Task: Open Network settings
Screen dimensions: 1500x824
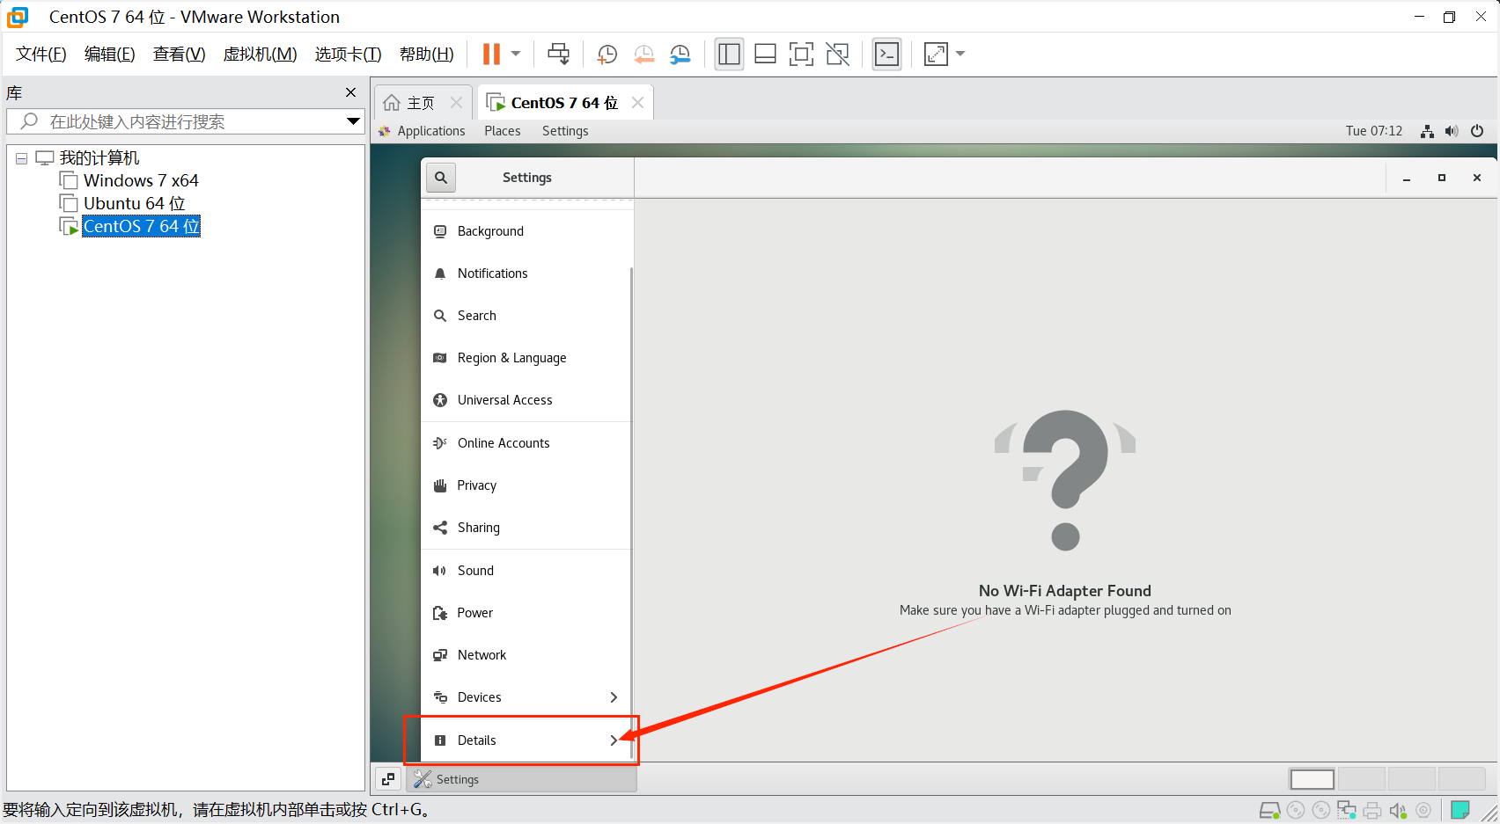Action: (526, 655)
